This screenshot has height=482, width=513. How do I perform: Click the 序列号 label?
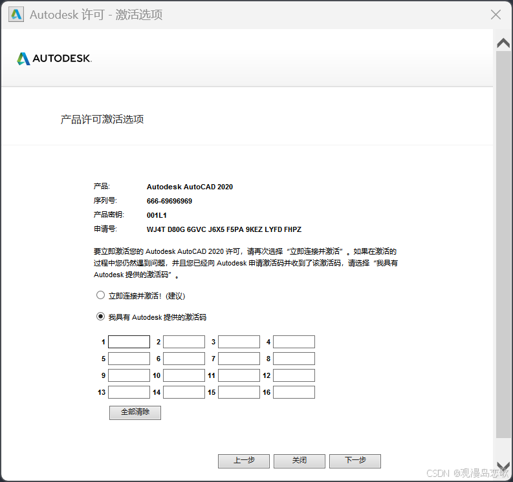pyautogui.click(x=105, y=201)
